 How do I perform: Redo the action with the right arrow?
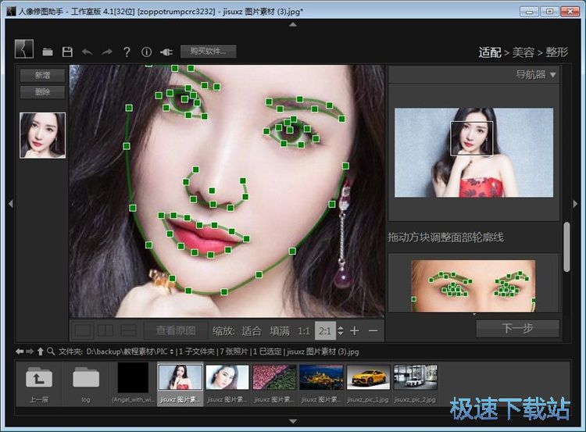[107, 52]
